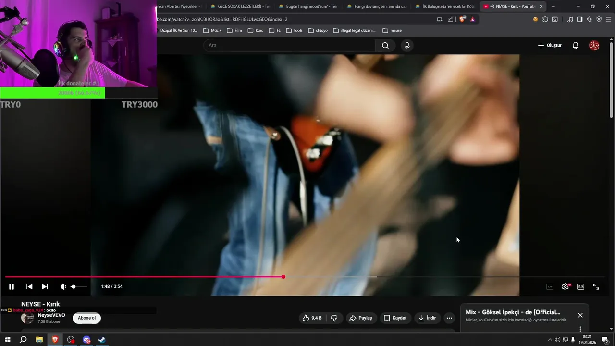Open Windows Start menu
Screen dimensions: 615x346
click(8, 340)
